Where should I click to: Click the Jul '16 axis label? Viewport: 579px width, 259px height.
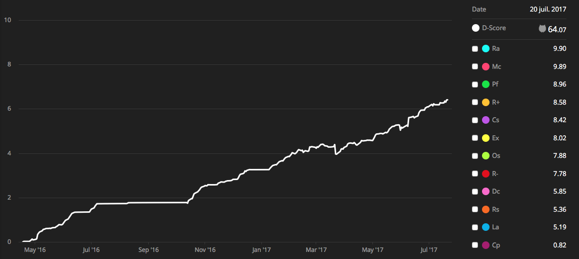[90, 250]
